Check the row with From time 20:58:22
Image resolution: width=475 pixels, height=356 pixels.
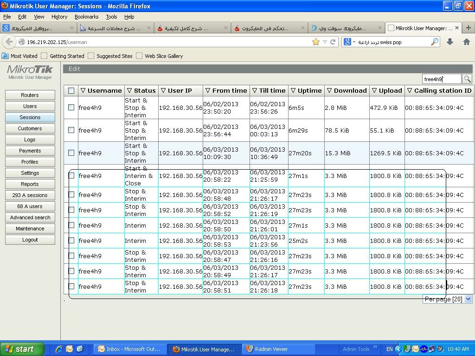[x=71, y=176]
